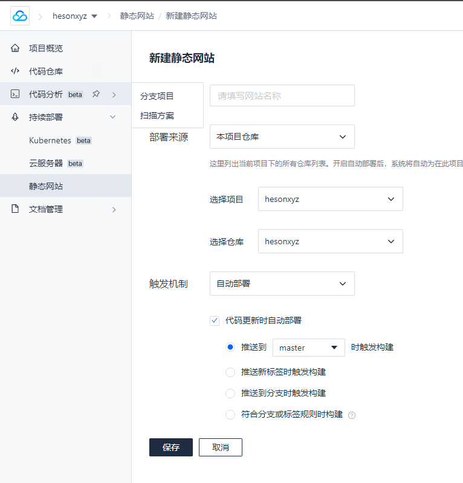Click the document icon beside 文档管理
Screen dimensions: 463x483
click(15, 209)
